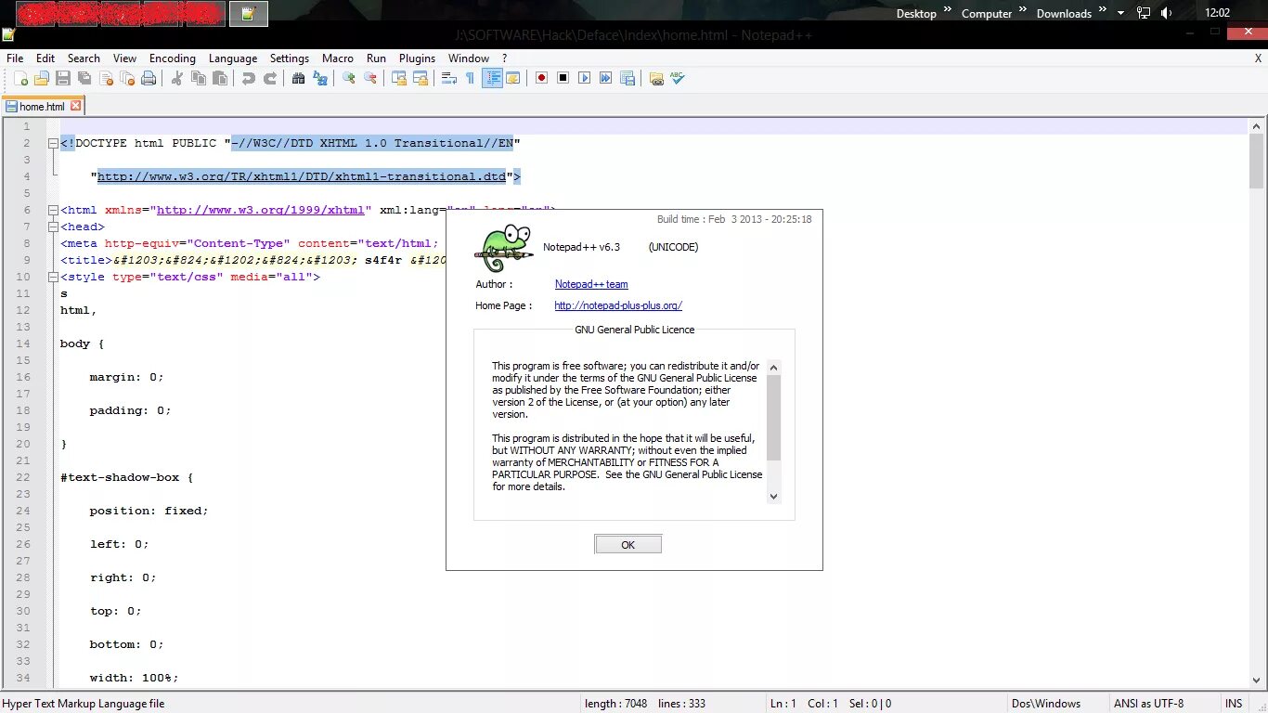Screen dimensions: 1268x713
Task: Toggle Show all characters pilcrow icon
Action: tap(470, 78)
